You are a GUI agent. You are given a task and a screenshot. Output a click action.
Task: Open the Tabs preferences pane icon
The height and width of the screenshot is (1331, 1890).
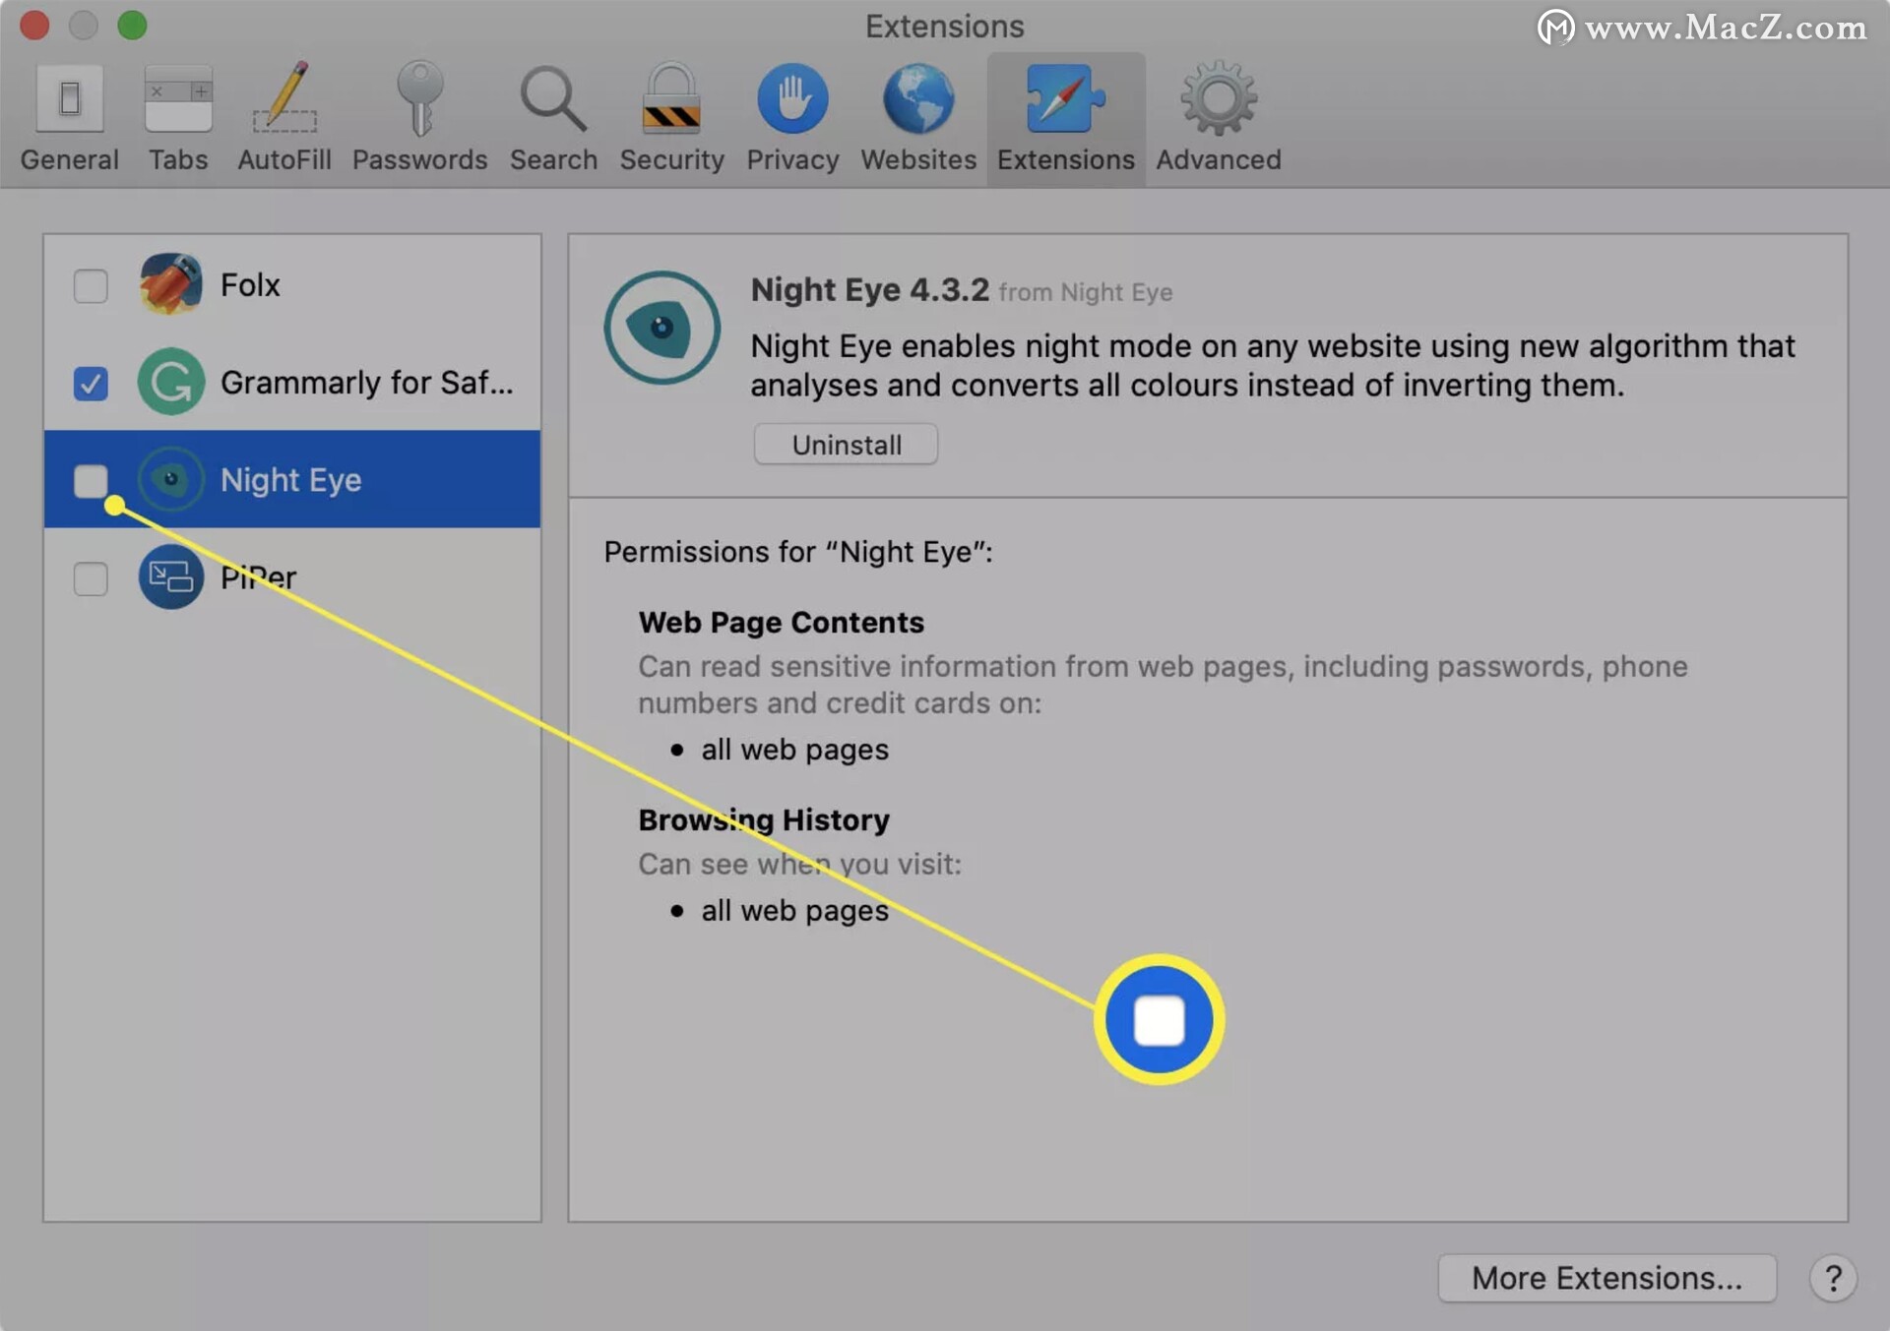tap(178, 98)
